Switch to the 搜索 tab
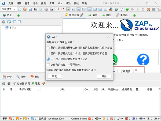161x121 pixels. 21,77
